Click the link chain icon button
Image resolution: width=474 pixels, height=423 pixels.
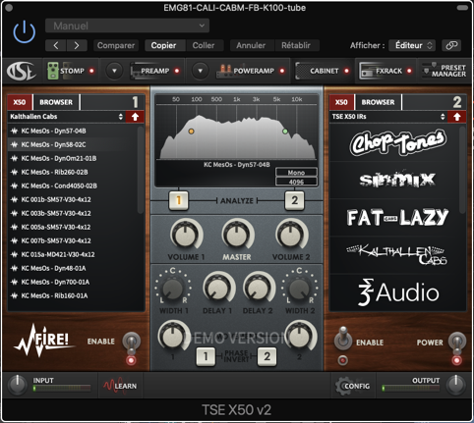(451, 45)
